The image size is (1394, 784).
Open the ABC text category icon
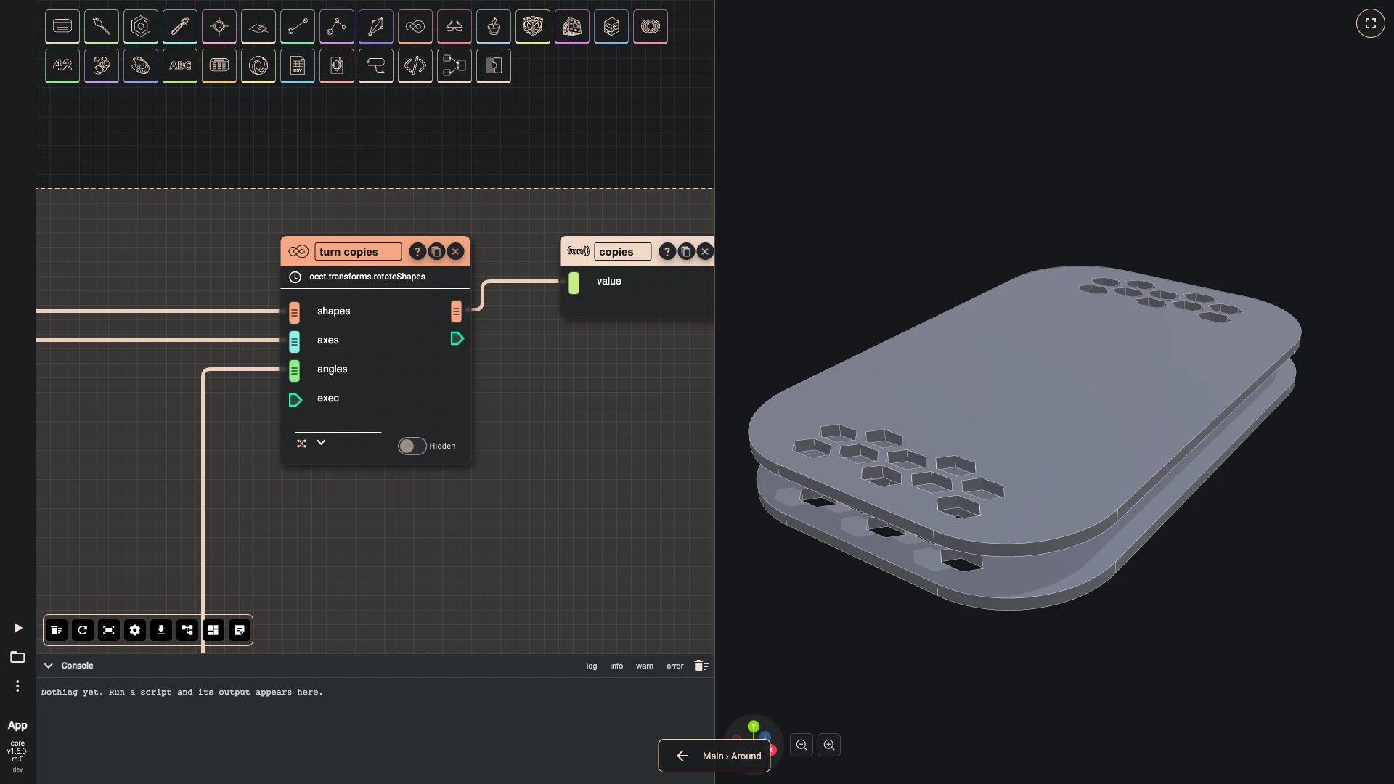(x=180, y=66)
